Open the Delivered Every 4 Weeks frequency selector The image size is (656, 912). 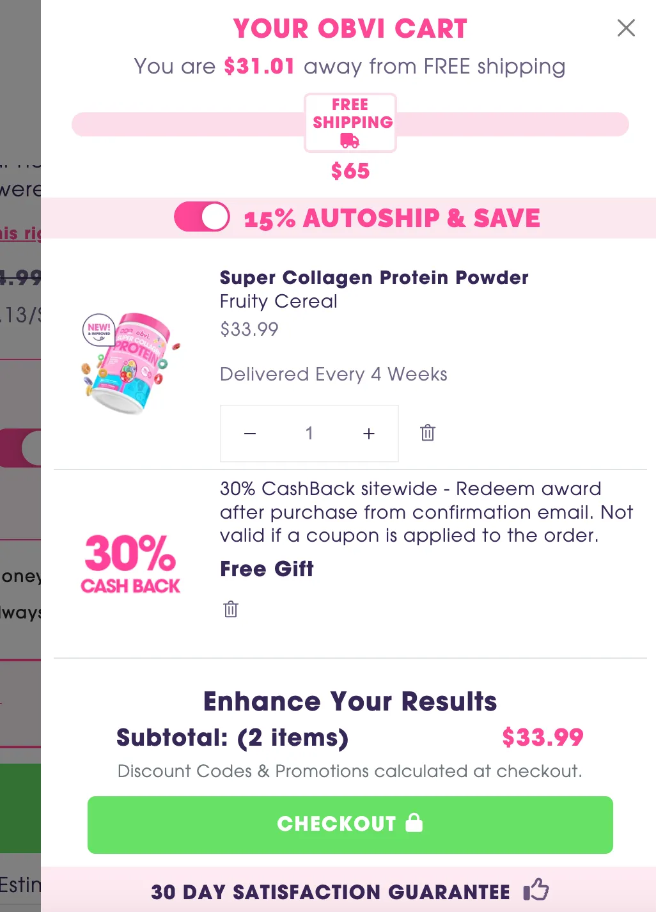point(333,374)
